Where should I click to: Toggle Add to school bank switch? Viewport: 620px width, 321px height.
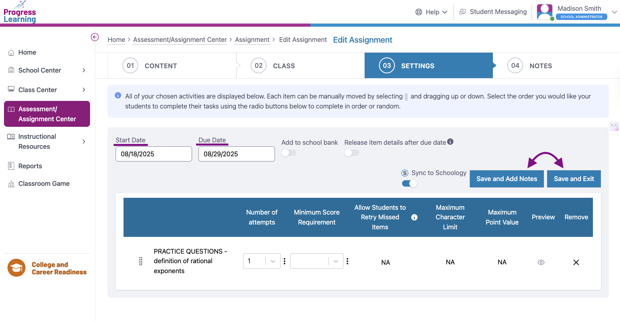point(289,153)
